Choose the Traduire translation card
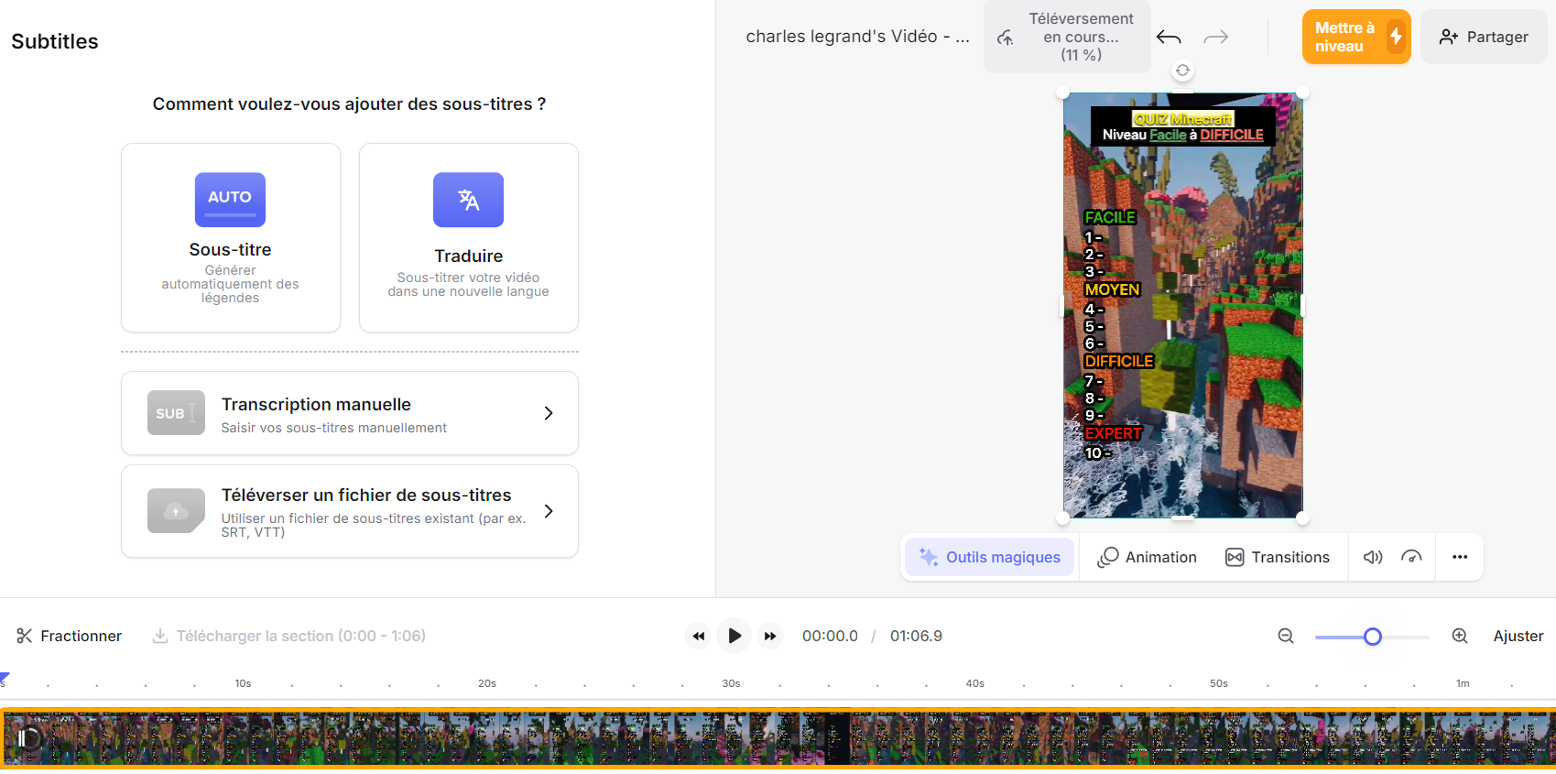Image resolution: width=1556 pixels, height=774 pixels. (x=468, y=237)
